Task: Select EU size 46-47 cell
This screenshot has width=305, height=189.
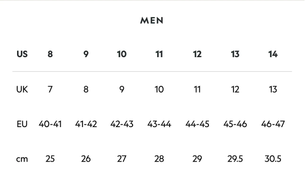Action: (273, 124)
